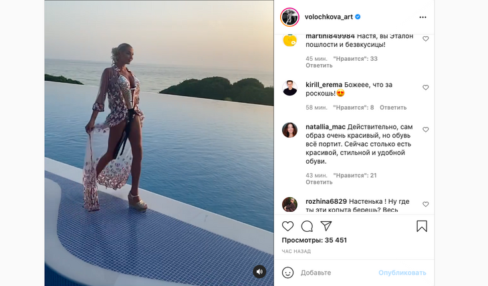The width and height of the screenshot is (488, 286).
Task: Like the comment by martini849984
Action: 426,39
